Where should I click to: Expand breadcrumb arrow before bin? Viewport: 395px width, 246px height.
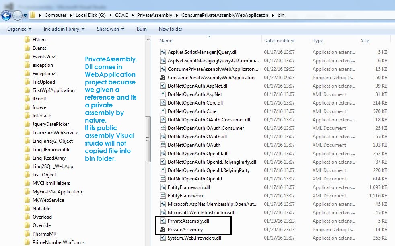point(273,15)
